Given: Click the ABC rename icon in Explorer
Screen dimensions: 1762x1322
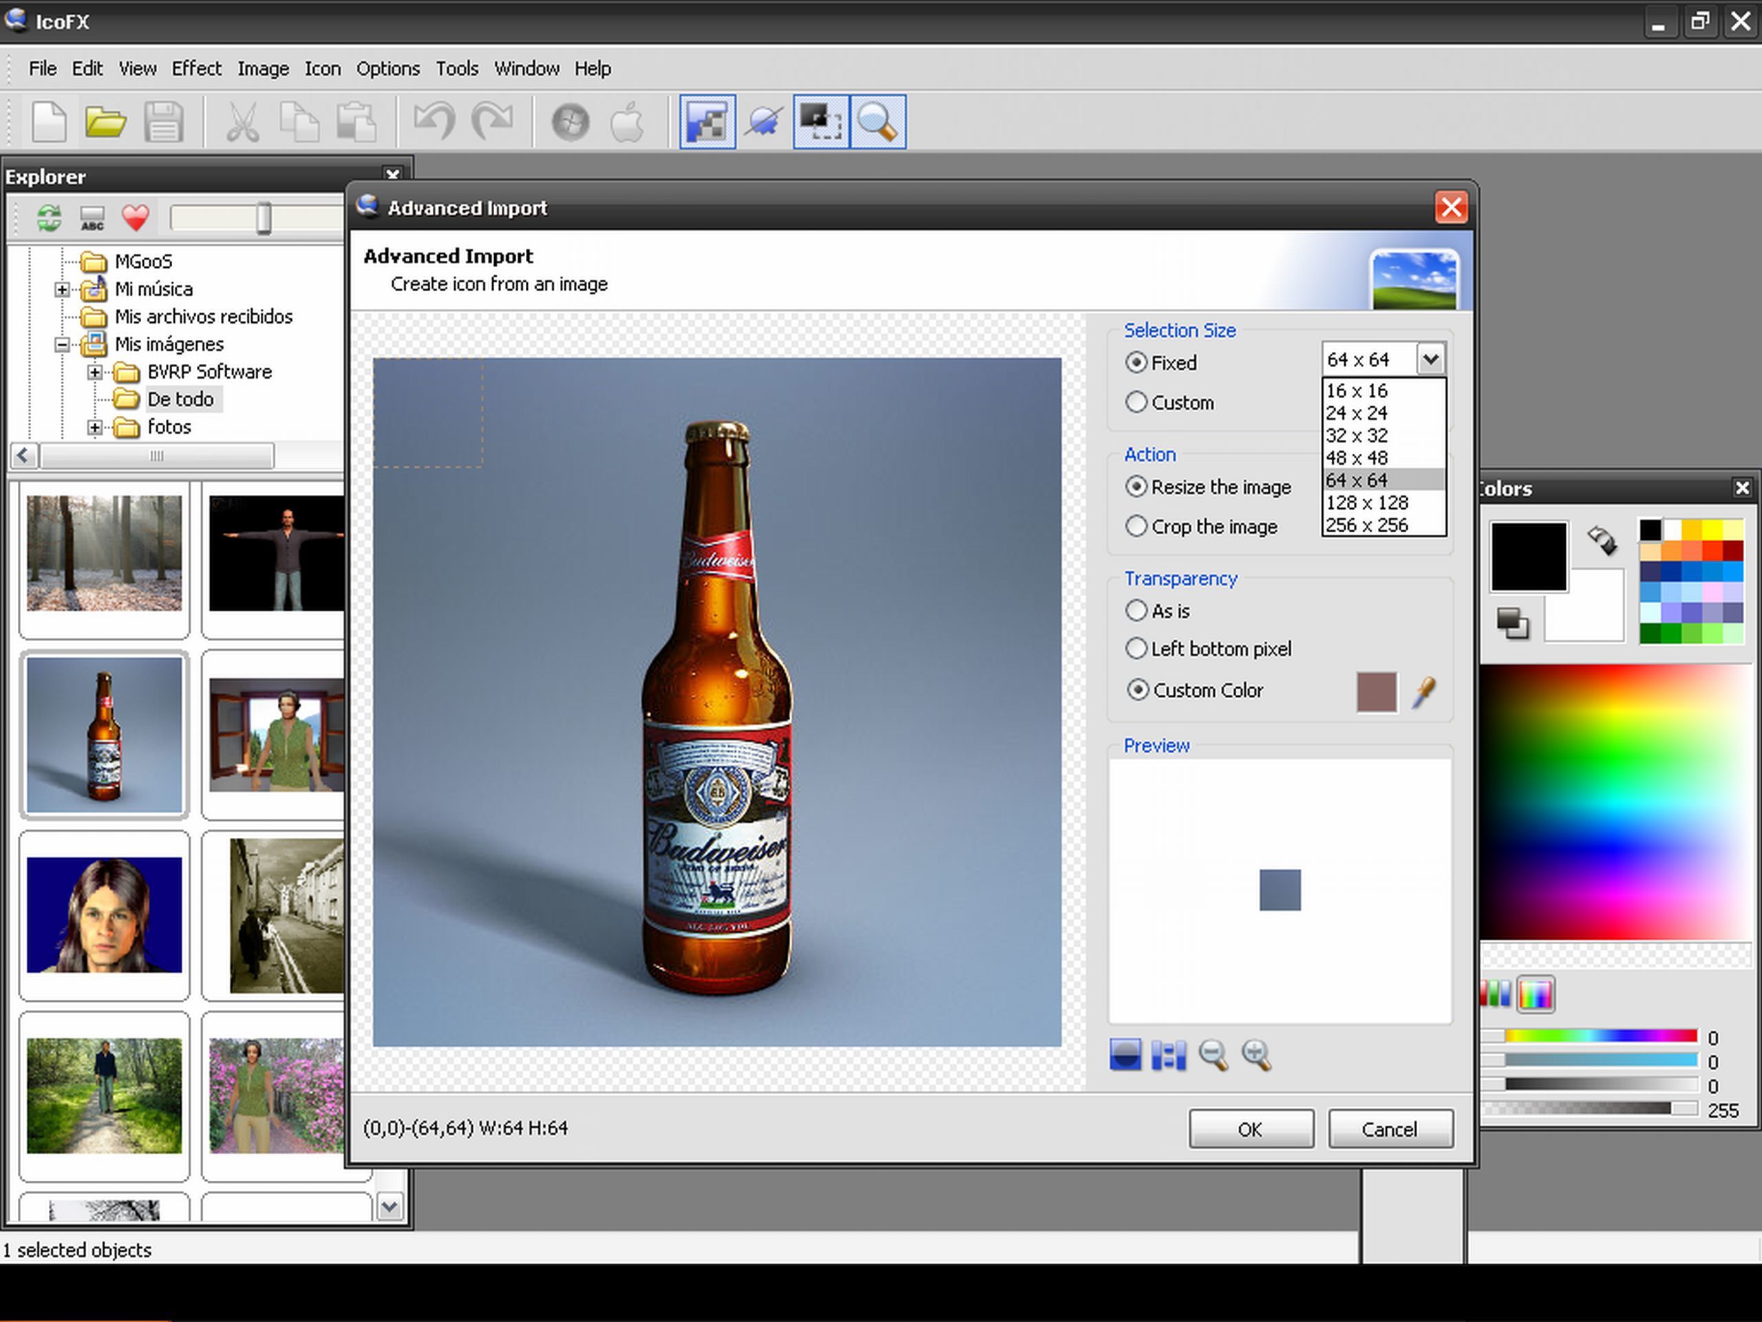Looking at the screenshot, I should [x=92, y=218].
